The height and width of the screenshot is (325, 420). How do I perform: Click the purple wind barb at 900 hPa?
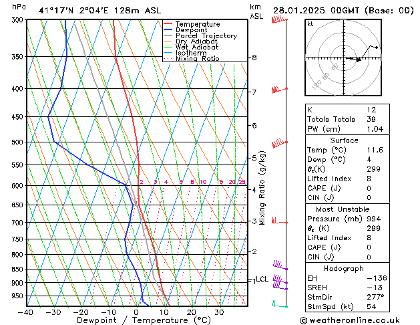click(280, 280)
